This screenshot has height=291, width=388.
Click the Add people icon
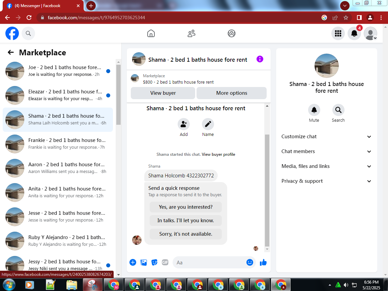pyautogui.click(x=184, y=124)
